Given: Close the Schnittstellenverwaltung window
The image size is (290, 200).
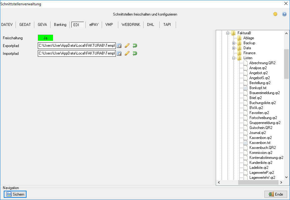Looking at the screenshot, I should (x=286, y=3).
